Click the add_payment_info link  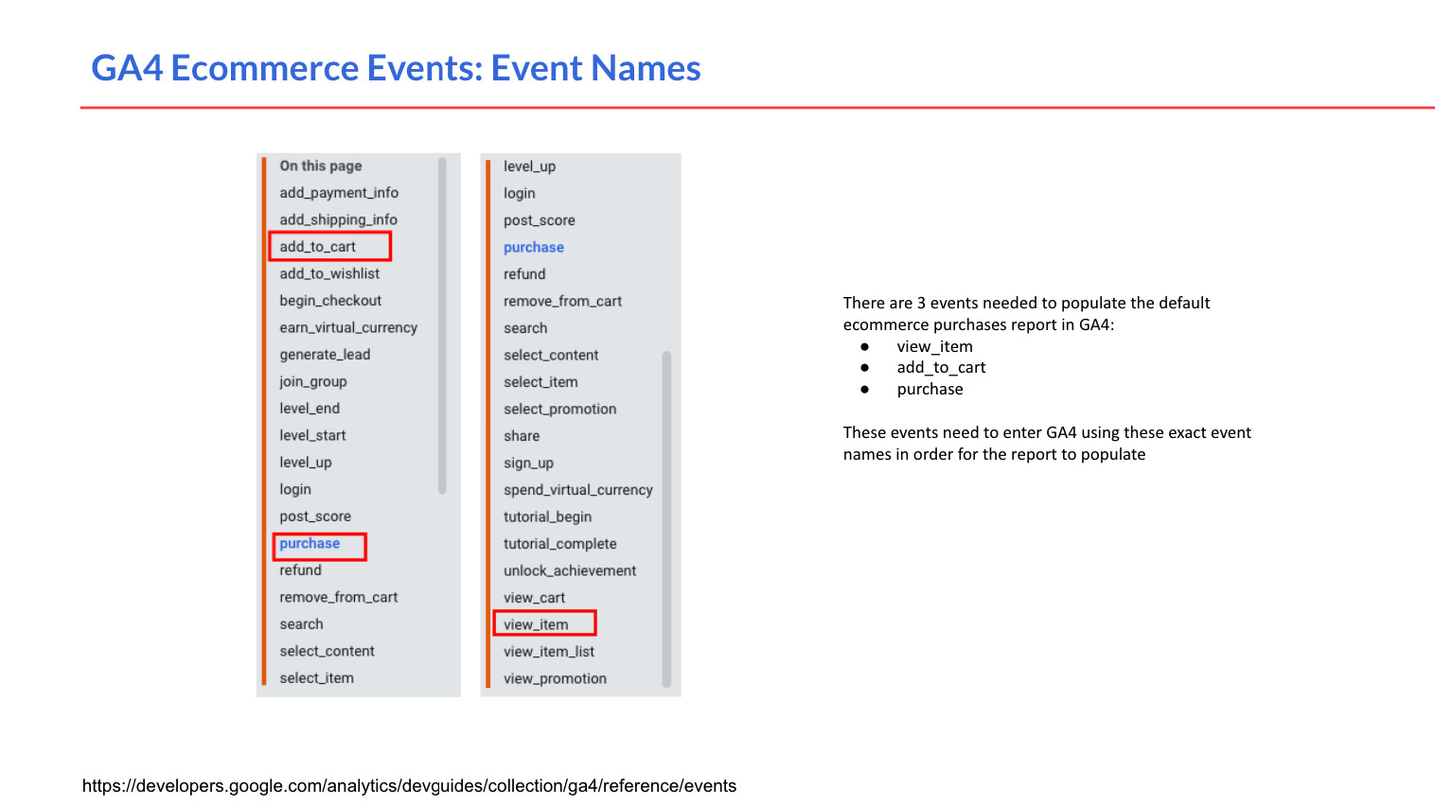coord(339,193)
